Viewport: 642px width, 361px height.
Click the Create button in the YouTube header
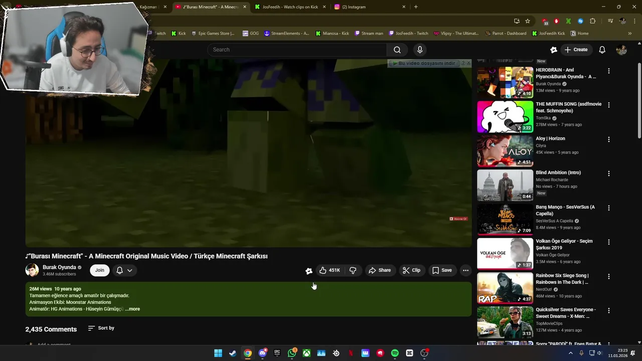576,50
